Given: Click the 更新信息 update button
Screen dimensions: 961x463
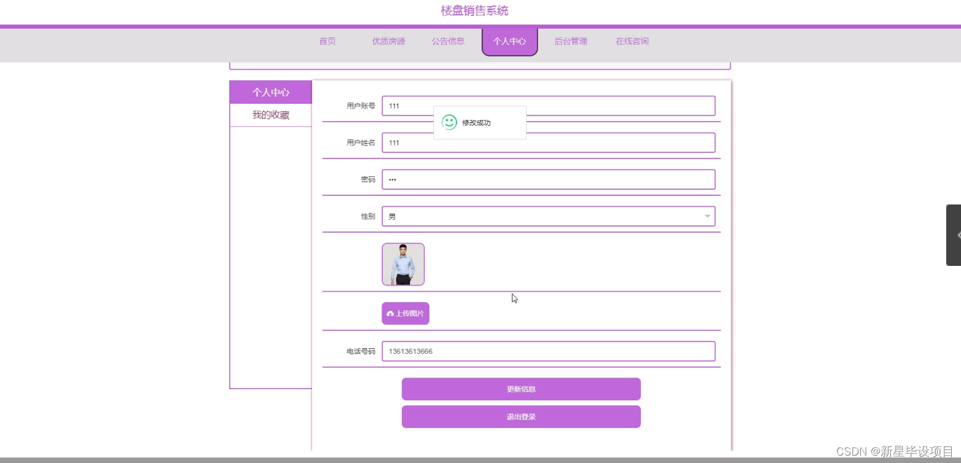Looking at the screenshot, I should [x=520, y=389].
